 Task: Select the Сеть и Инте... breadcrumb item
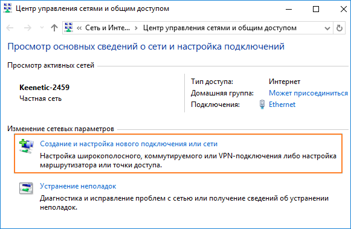click(108, 28)
